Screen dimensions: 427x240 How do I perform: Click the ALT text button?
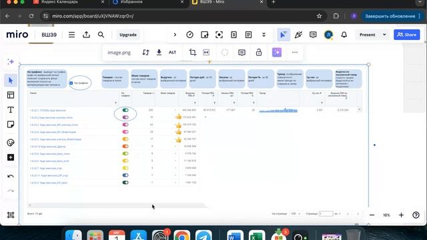(172, 52)
